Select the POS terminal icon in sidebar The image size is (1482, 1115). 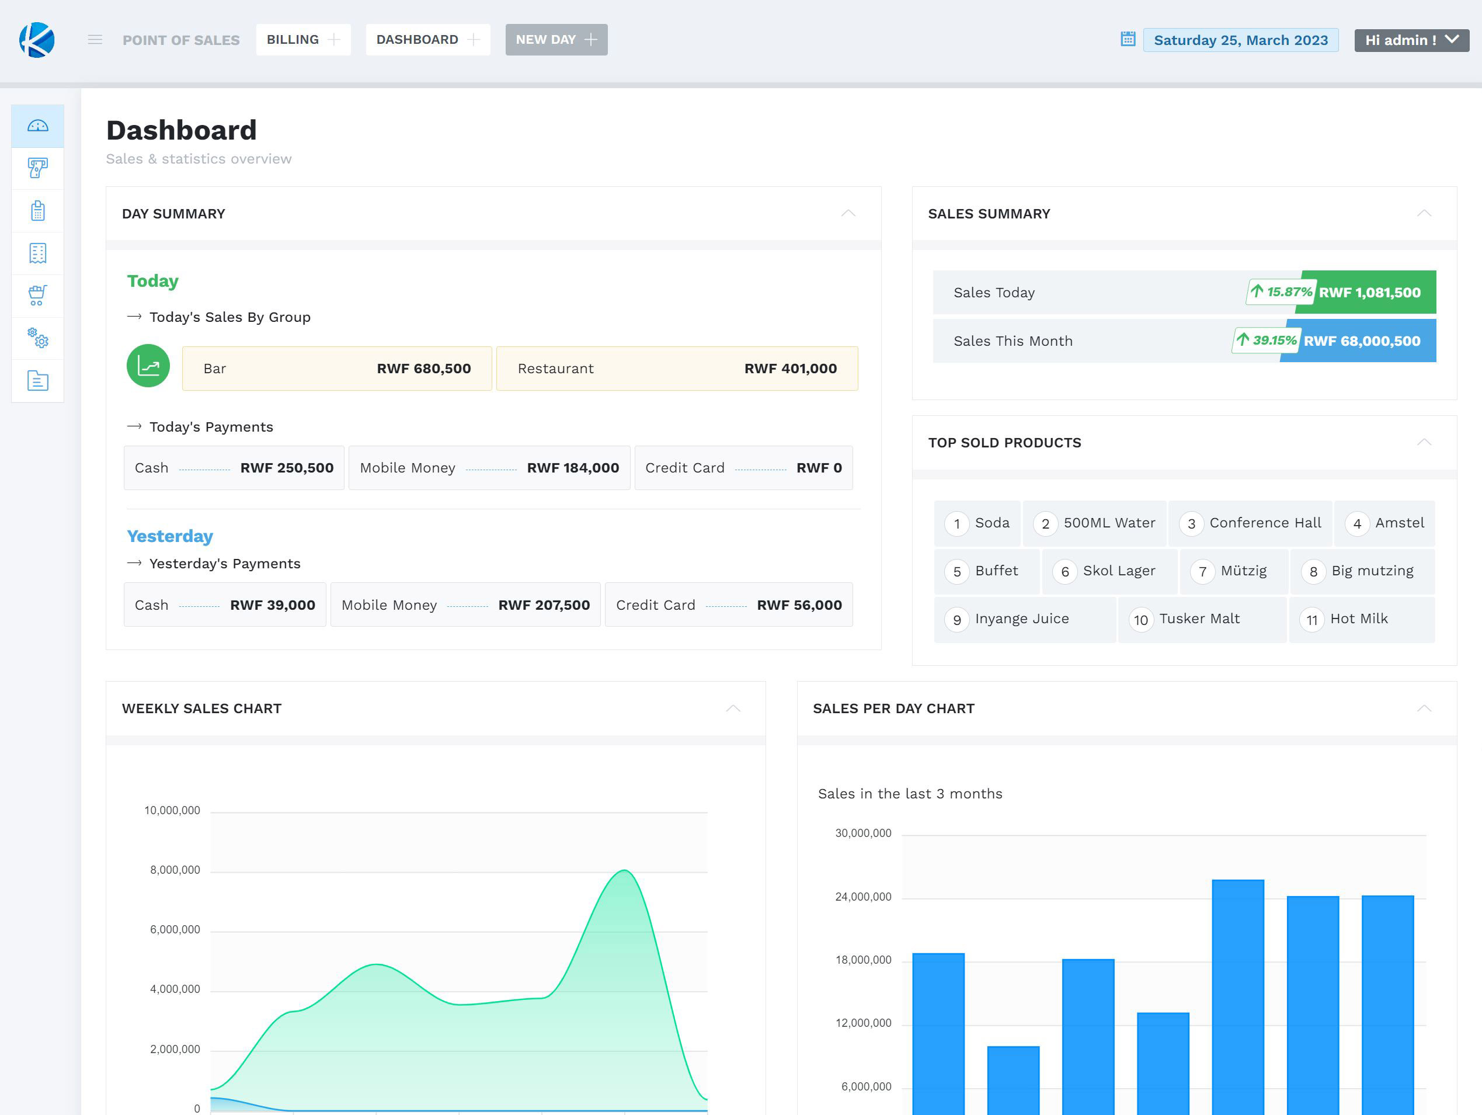click(x=38, y=168)
